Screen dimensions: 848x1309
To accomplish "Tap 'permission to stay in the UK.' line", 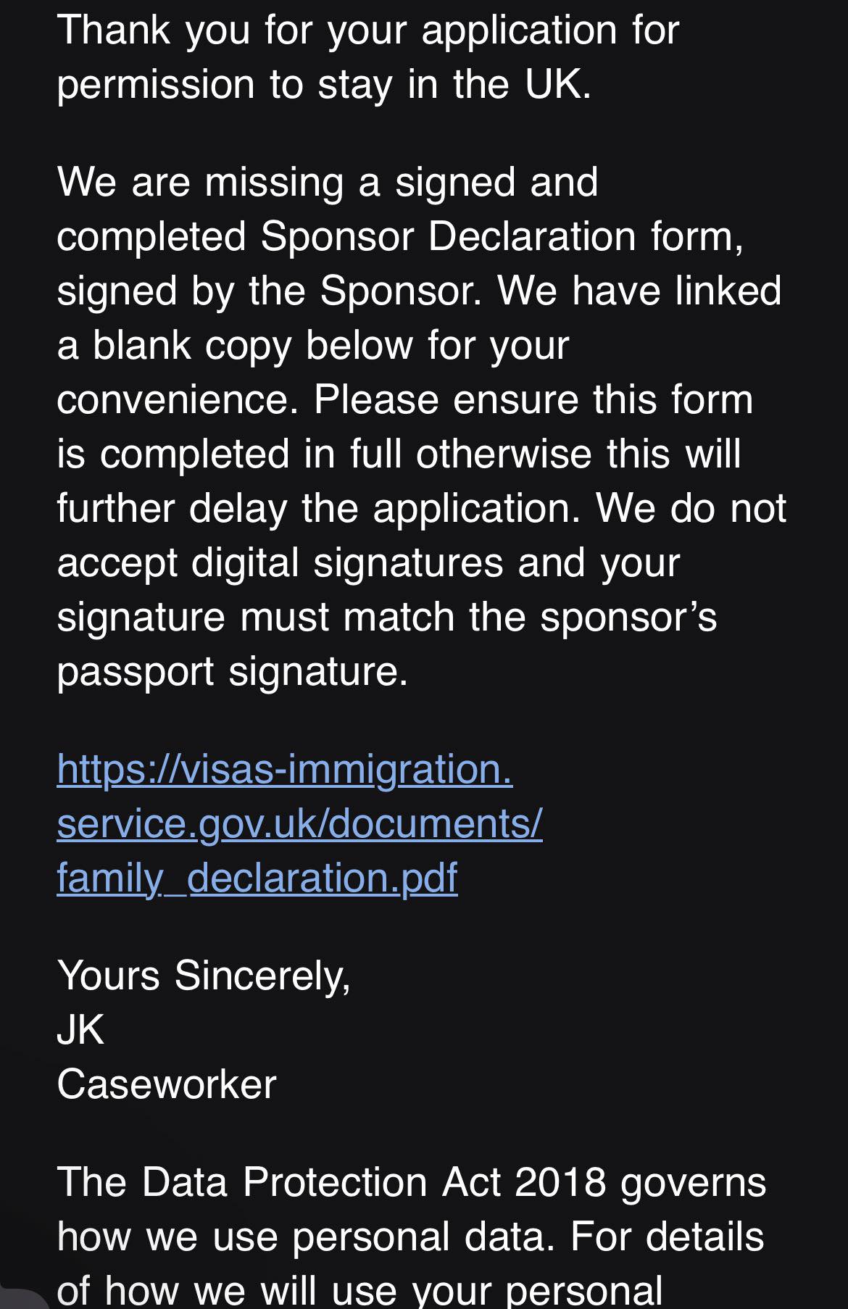I will point(324,84).
